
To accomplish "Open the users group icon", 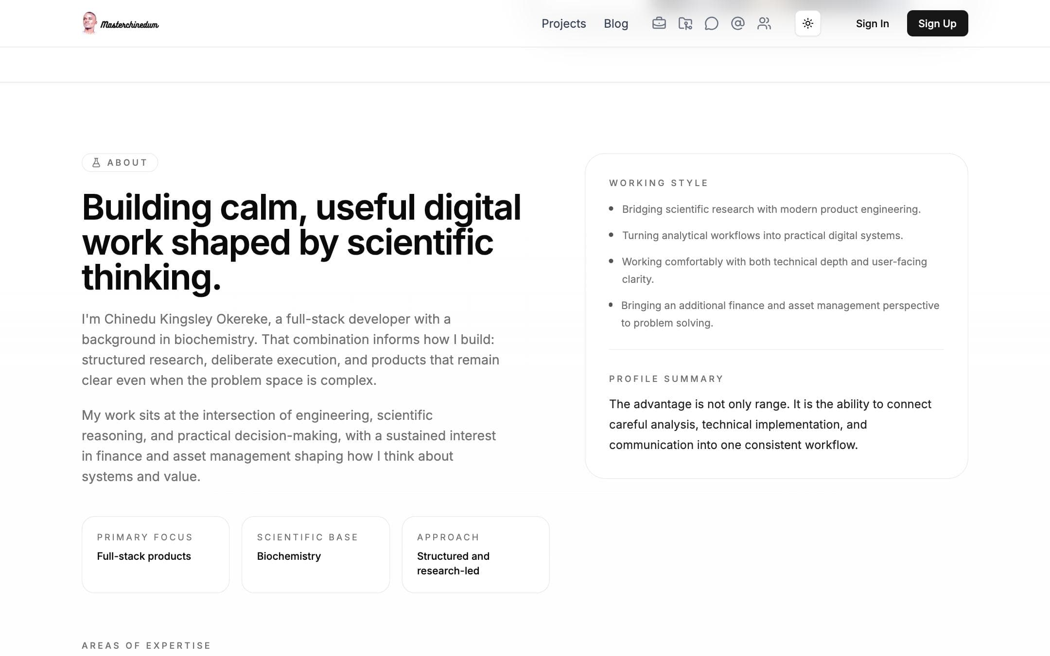I will click(x=764, y=23).
